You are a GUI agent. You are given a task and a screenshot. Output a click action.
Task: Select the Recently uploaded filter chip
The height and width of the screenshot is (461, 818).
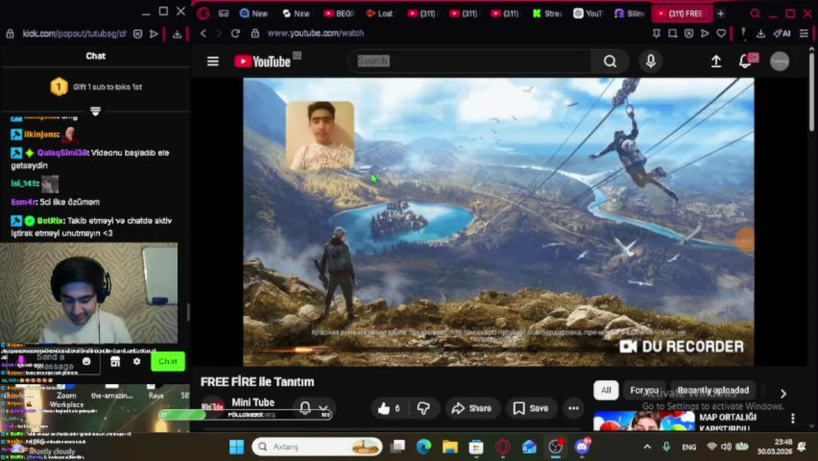tap(713, 390)
